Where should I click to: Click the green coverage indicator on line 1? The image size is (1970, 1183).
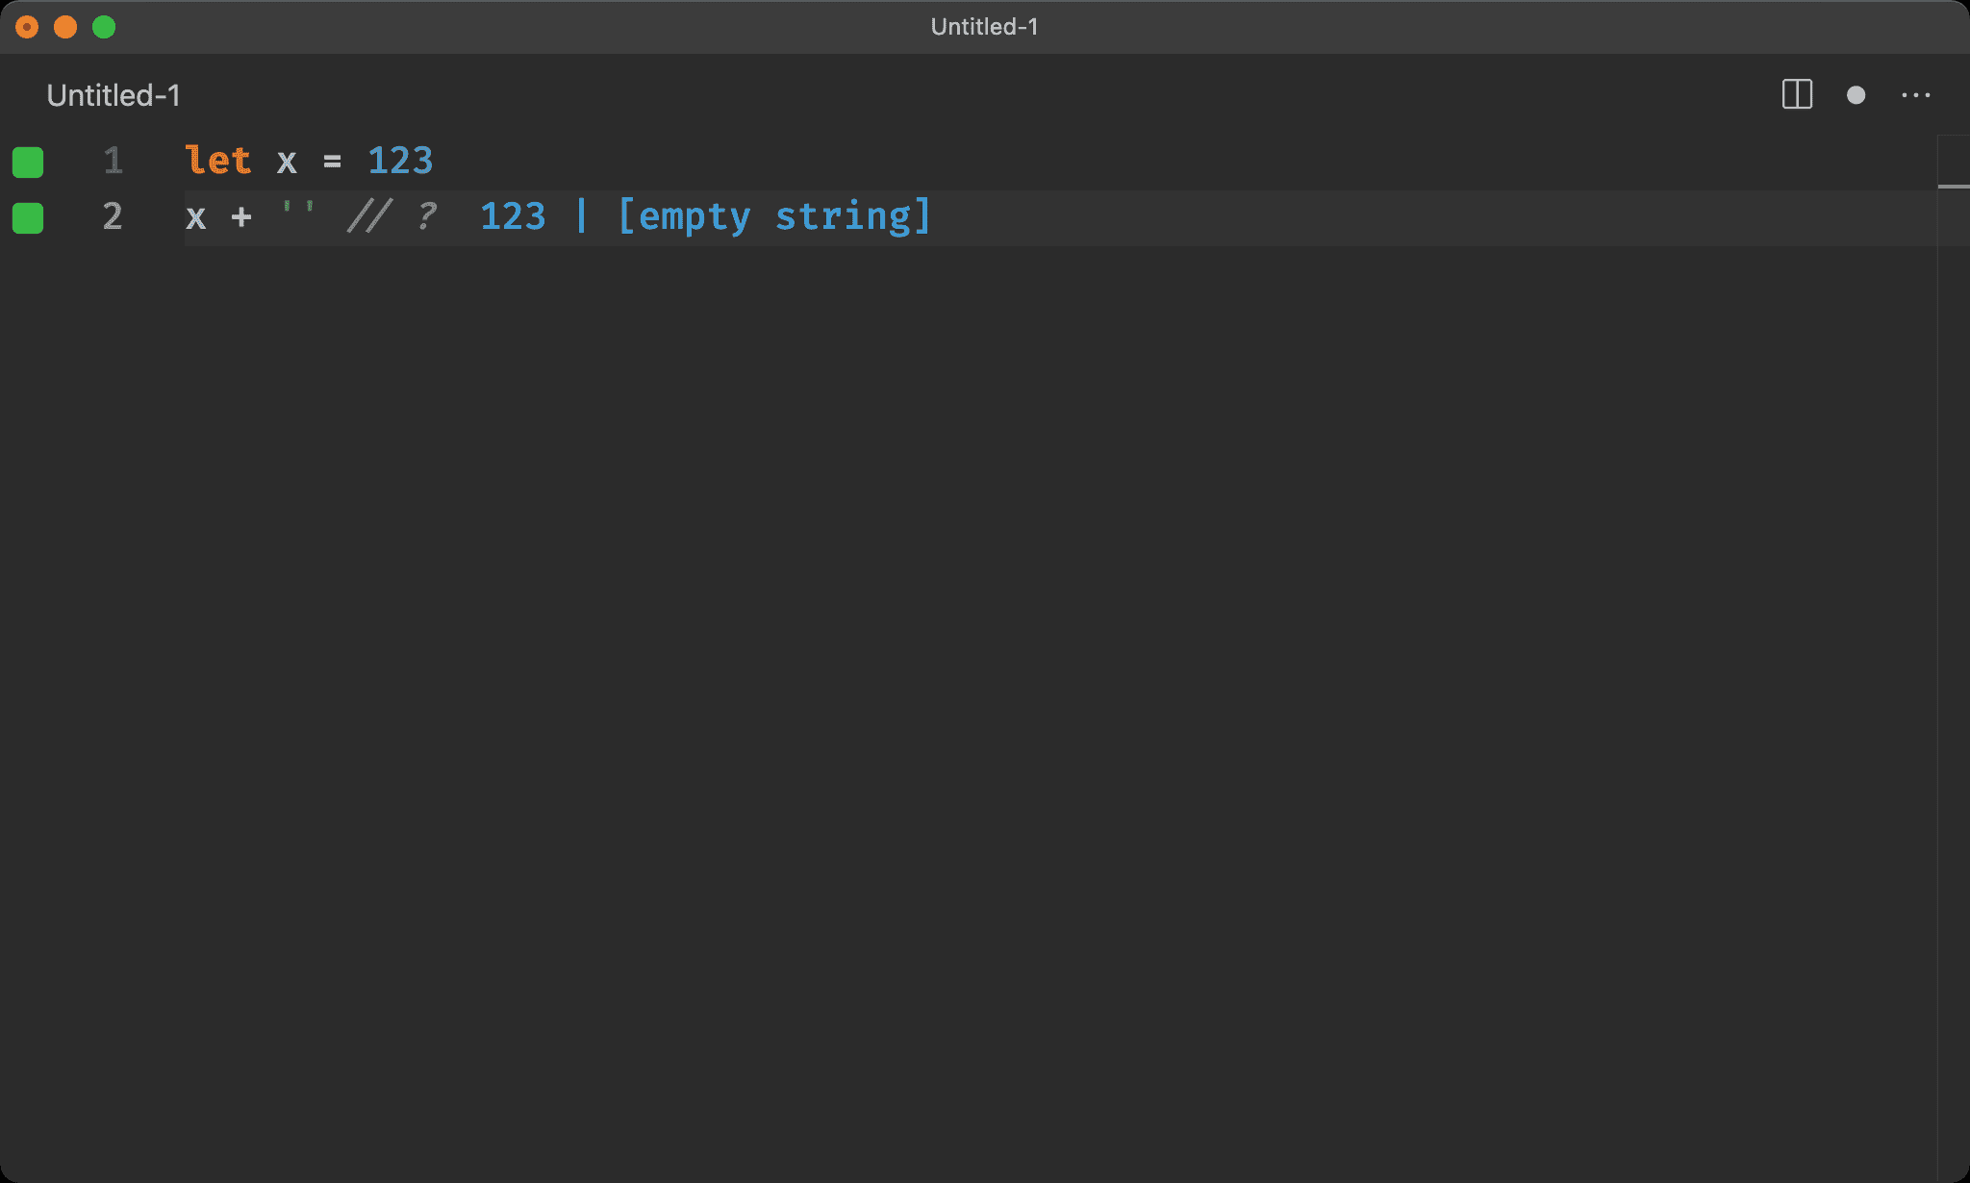[x=28, y=162]
